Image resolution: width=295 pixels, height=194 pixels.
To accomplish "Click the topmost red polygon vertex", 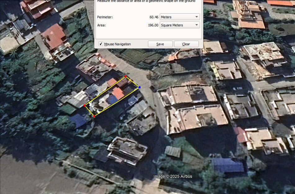I will [125, 76].
